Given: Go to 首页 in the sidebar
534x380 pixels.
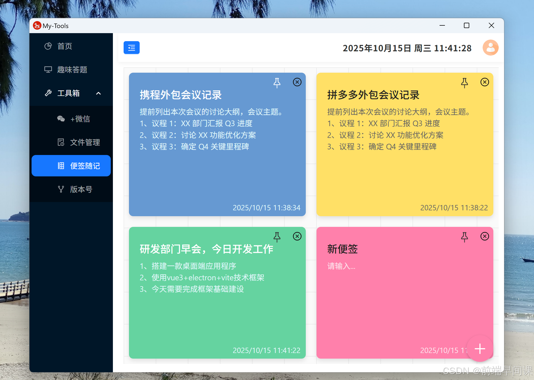Looking at the screenshot, I should (x=71, y=46).
